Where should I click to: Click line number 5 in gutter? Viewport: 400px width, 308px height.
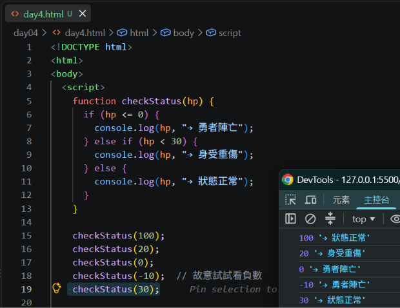(x=29, y=101)
